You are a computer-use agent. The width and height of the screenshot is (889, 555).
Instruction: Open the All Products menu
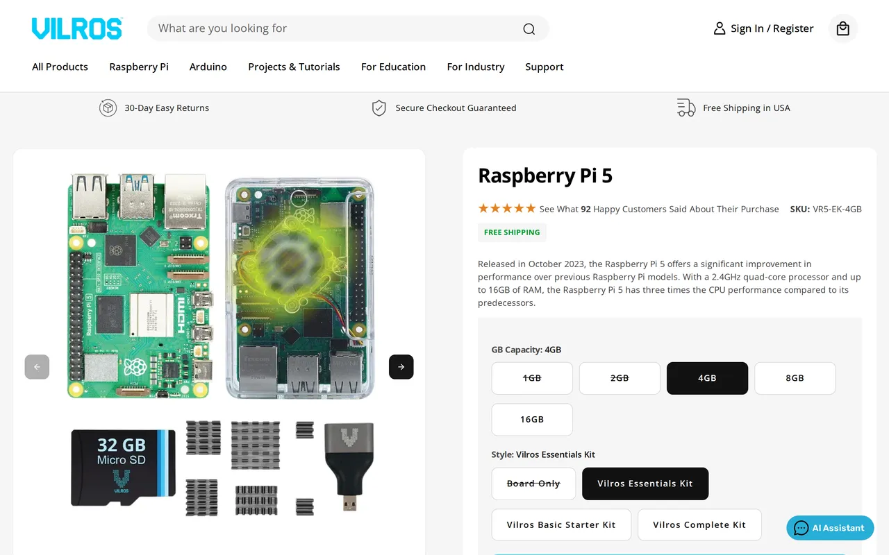point(60,67)
